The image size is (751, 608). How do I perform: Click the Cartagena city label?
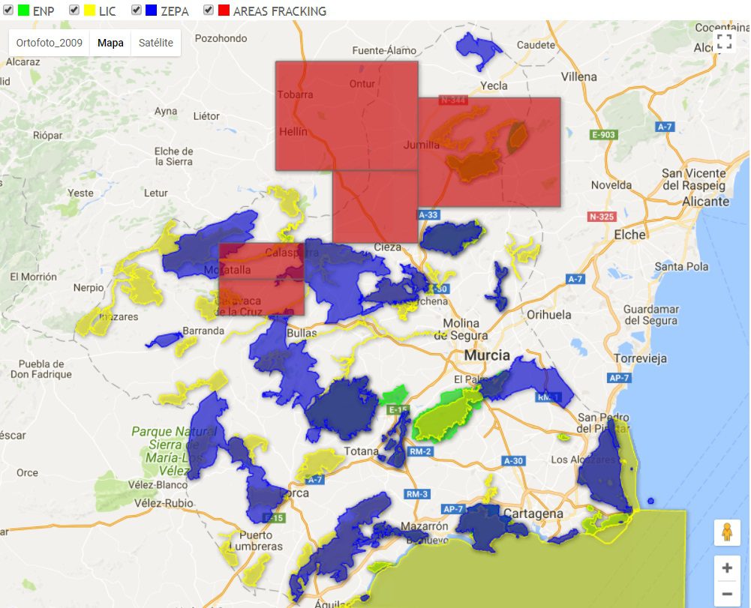tap(533, 514)
